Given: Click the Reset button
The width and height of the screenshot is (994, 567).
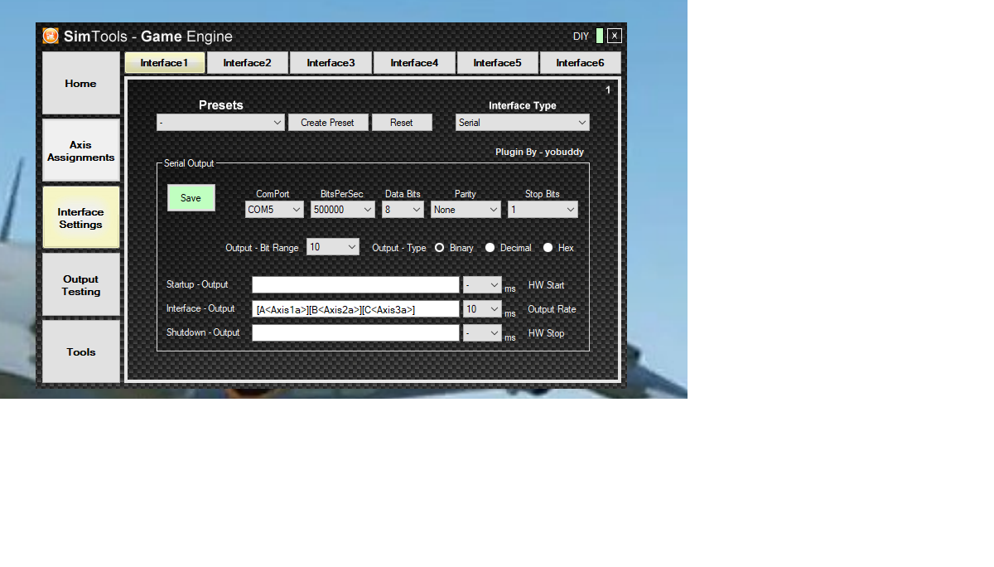Looking at the screenshot, I should pyautogui.click(x=402, y=123).
